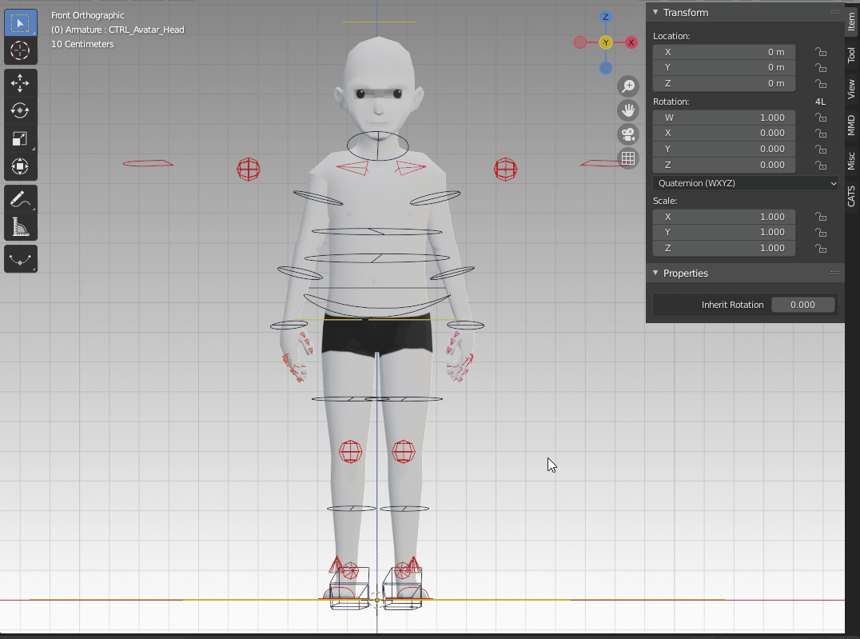Click the pan hand viewport icon
Viewport: 860px width, 639px height.
(628, 110)
